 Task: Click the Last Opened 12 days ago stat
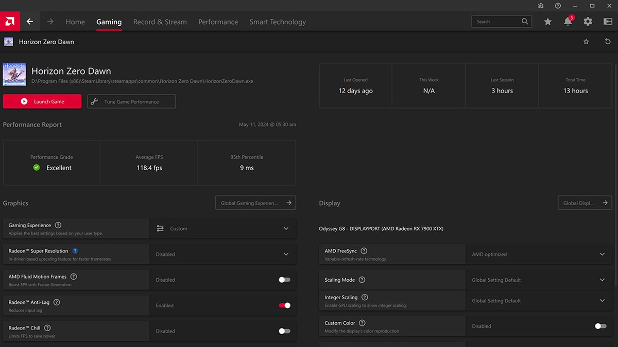point(355,86)
